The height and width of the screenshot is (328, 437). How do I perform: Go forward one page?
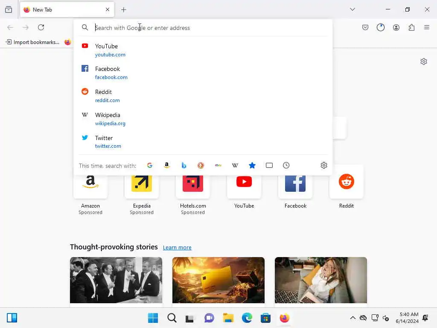coord(26,27)
